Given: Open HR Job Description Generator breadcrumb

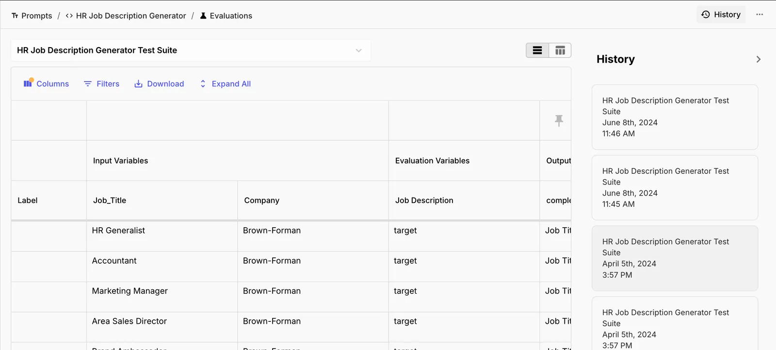Looking at the screenshot, I should coord(126,16).
